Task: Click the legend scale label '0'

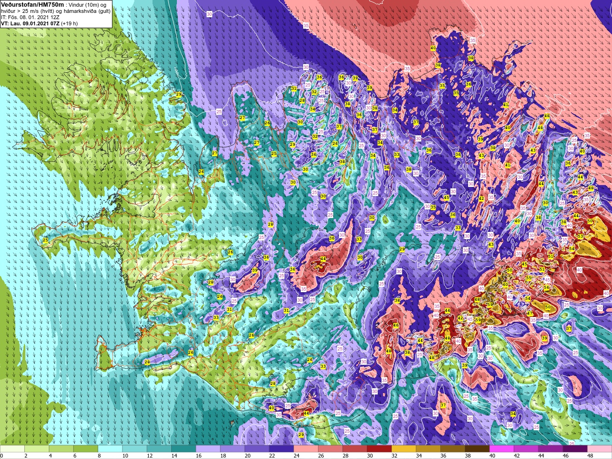Action: click(x=2, y=456)
